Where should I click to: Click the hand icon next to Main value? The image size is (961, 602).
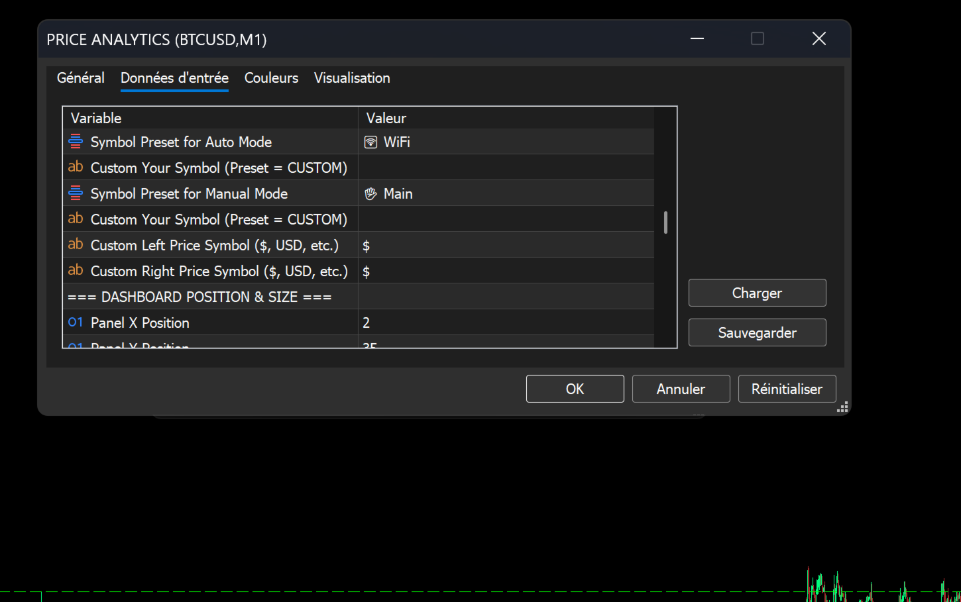[x=370, y=193]
